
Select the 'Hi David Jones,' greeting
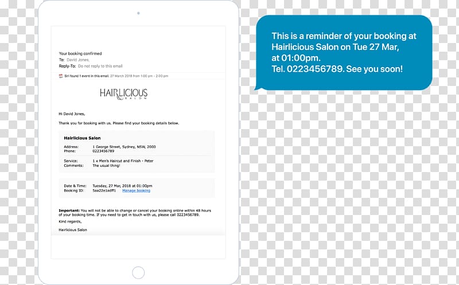(x=72, y=114)
